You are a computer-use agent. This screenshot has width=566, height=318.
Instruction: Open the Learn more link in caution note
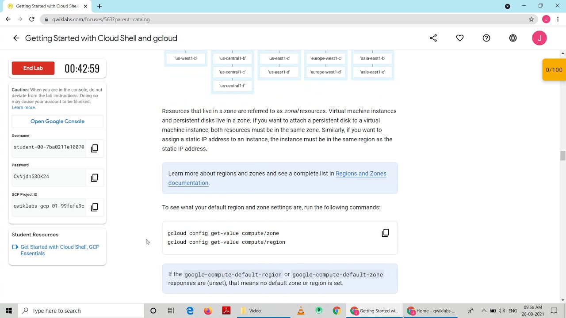click(24, 107)
